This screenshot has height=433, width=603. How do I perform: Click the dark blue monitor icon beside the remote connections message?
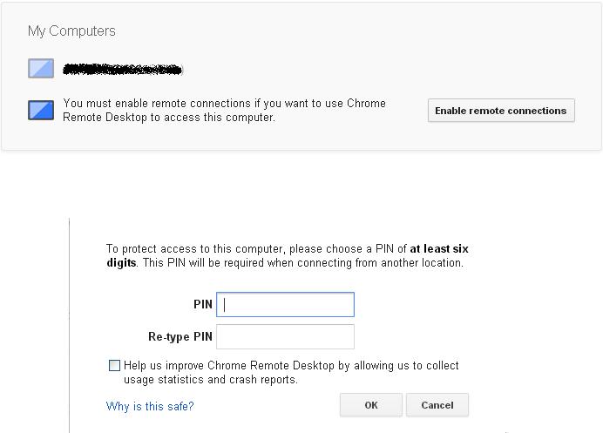[x=41, y=110]
